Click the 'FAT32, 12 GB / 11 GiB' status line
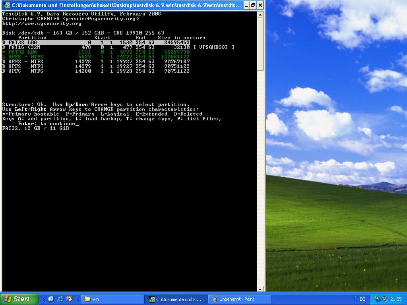 [35, 128]
